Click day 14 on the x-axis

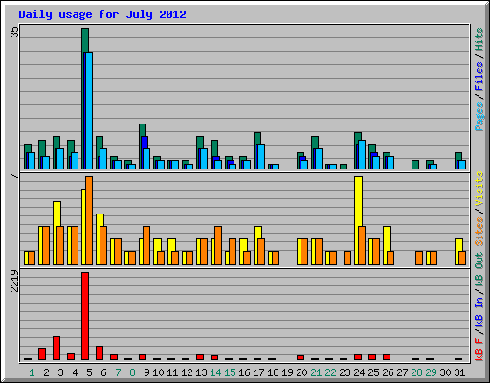(215, 372)
